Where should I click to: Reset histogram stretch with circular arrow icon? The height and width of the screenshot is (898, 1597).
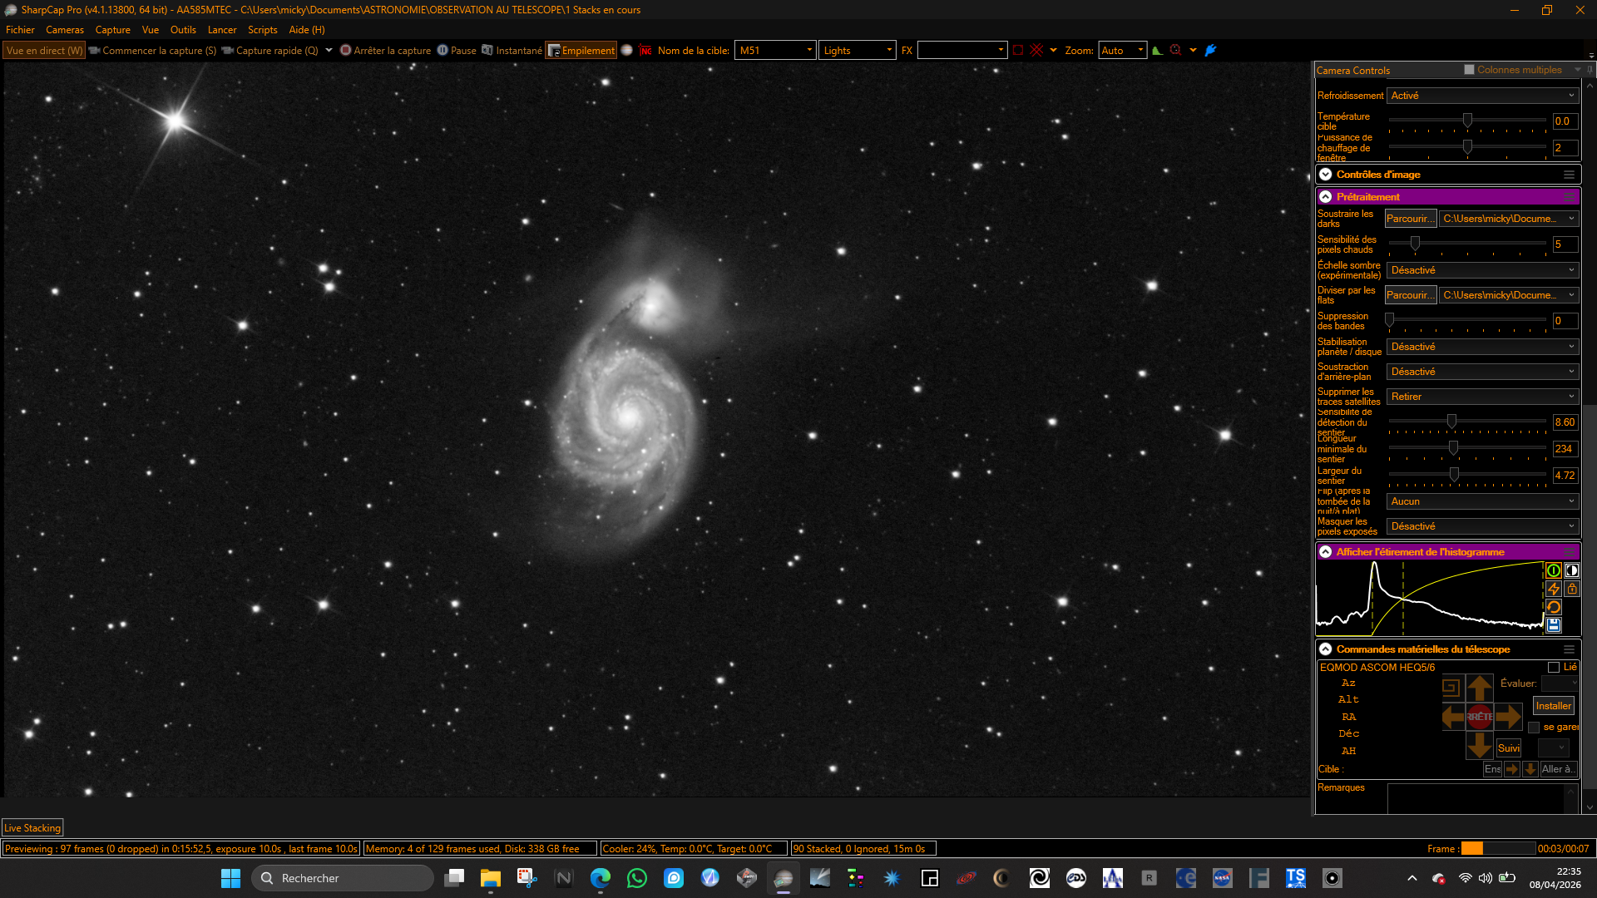pos(1553,607)
